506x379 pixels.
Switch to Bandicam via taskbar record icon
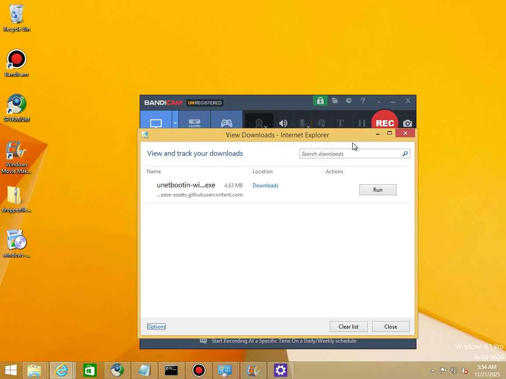pos(199,370)
